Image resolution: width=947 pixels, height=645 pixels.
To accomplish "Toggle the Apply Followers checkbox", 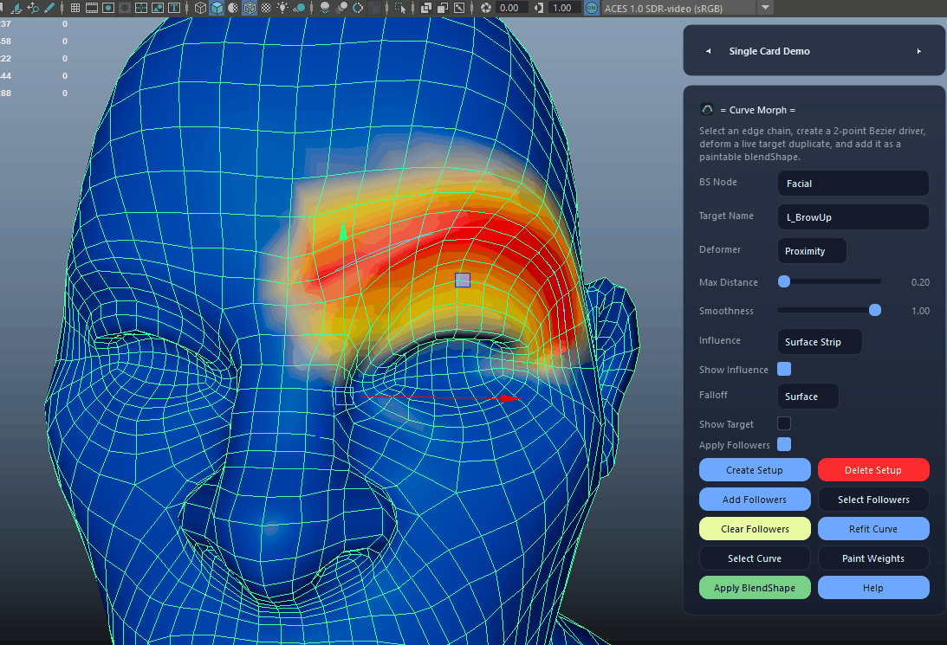I will tap(784, 445).
